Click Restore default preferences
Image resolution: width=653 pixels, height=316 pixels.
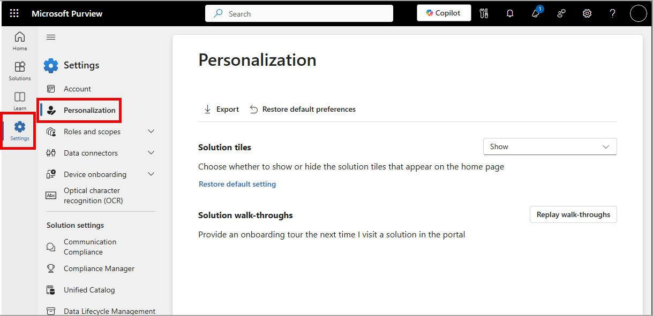[303, 109]
